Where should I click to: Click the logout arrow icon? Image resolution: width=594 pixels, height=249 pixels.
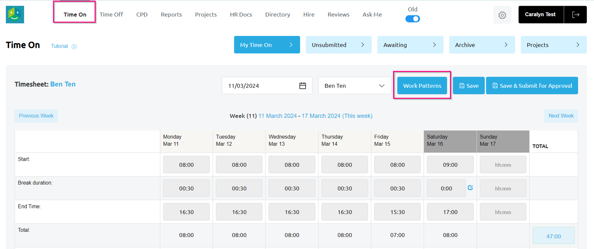tap(575, 14)
